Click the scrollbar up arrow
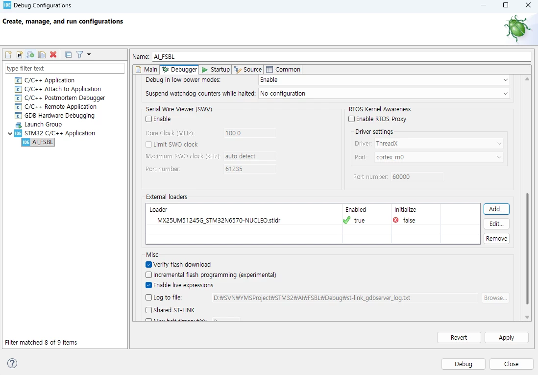The image size is (538, 375). tap(527, 79)
